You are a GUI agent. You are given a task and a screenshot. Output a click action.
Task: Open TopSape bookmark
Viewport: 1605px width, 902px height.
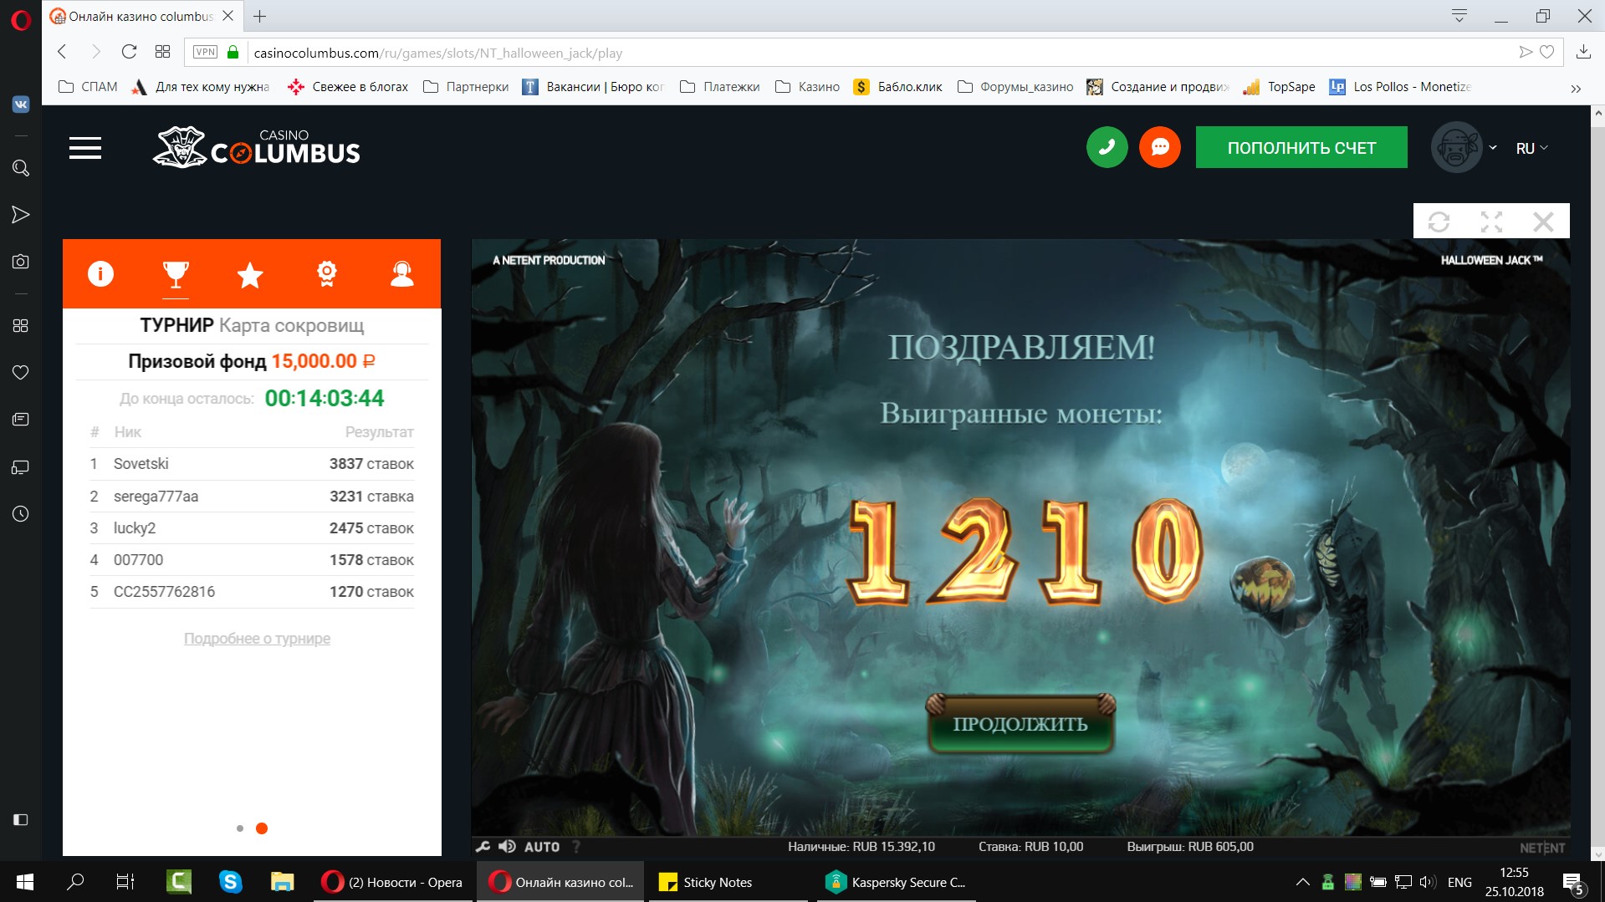[x=1279, y=86]
